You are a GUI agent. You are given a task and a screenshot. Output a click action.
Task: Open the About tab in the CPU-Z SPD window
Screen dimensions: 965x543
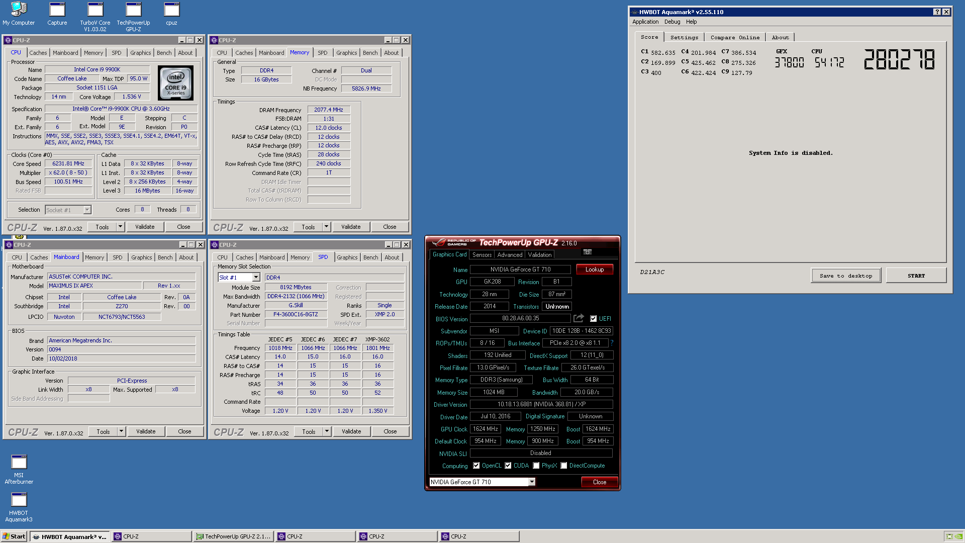click(392, 257)
